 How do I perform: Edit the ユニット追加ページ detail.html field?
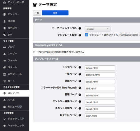pyautogui.click(x=100, y=109)
